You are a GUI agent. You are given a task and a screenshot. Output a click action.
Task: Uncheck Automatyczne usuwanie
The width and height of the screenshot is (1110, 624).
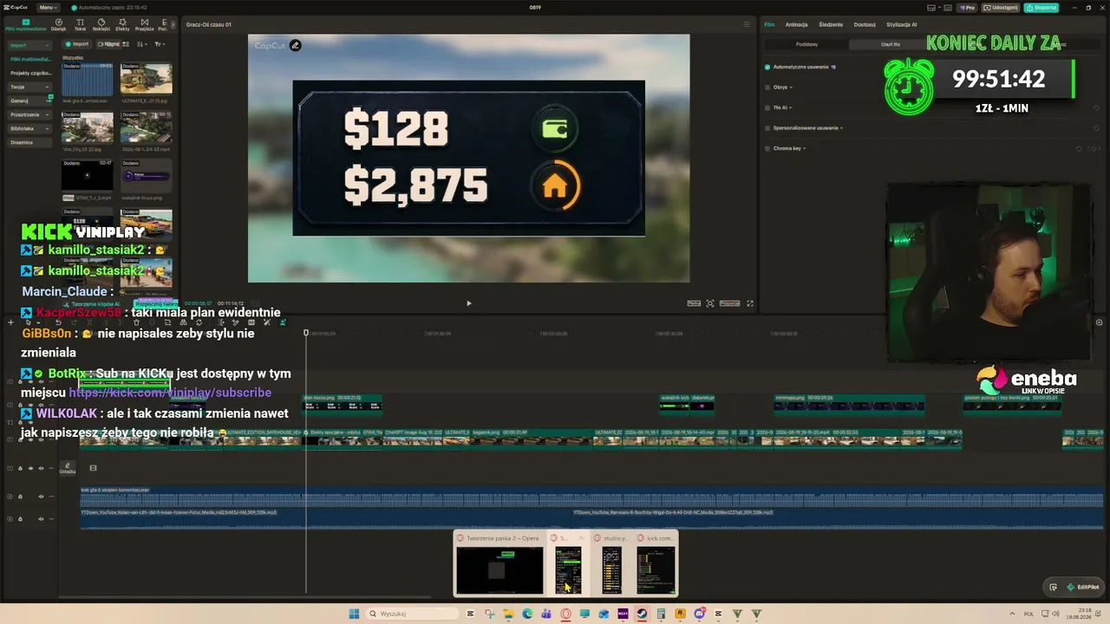pyautogui.click(x=767, y=67)
